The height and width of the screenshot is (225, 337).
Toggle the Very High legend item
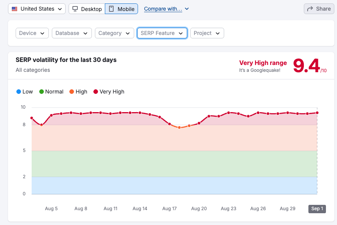tap(109, 92)
